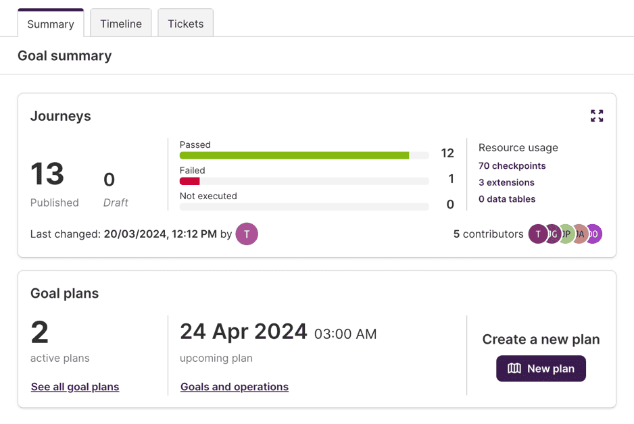Follow the See all goal plans link

click(75, 387)
